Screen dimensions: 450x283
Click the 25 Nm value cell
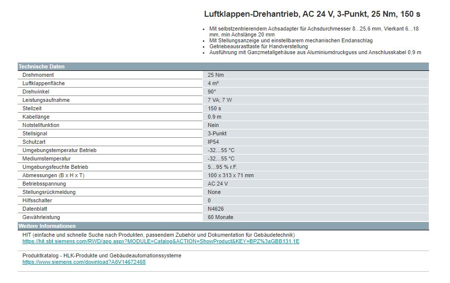(216, 75)
